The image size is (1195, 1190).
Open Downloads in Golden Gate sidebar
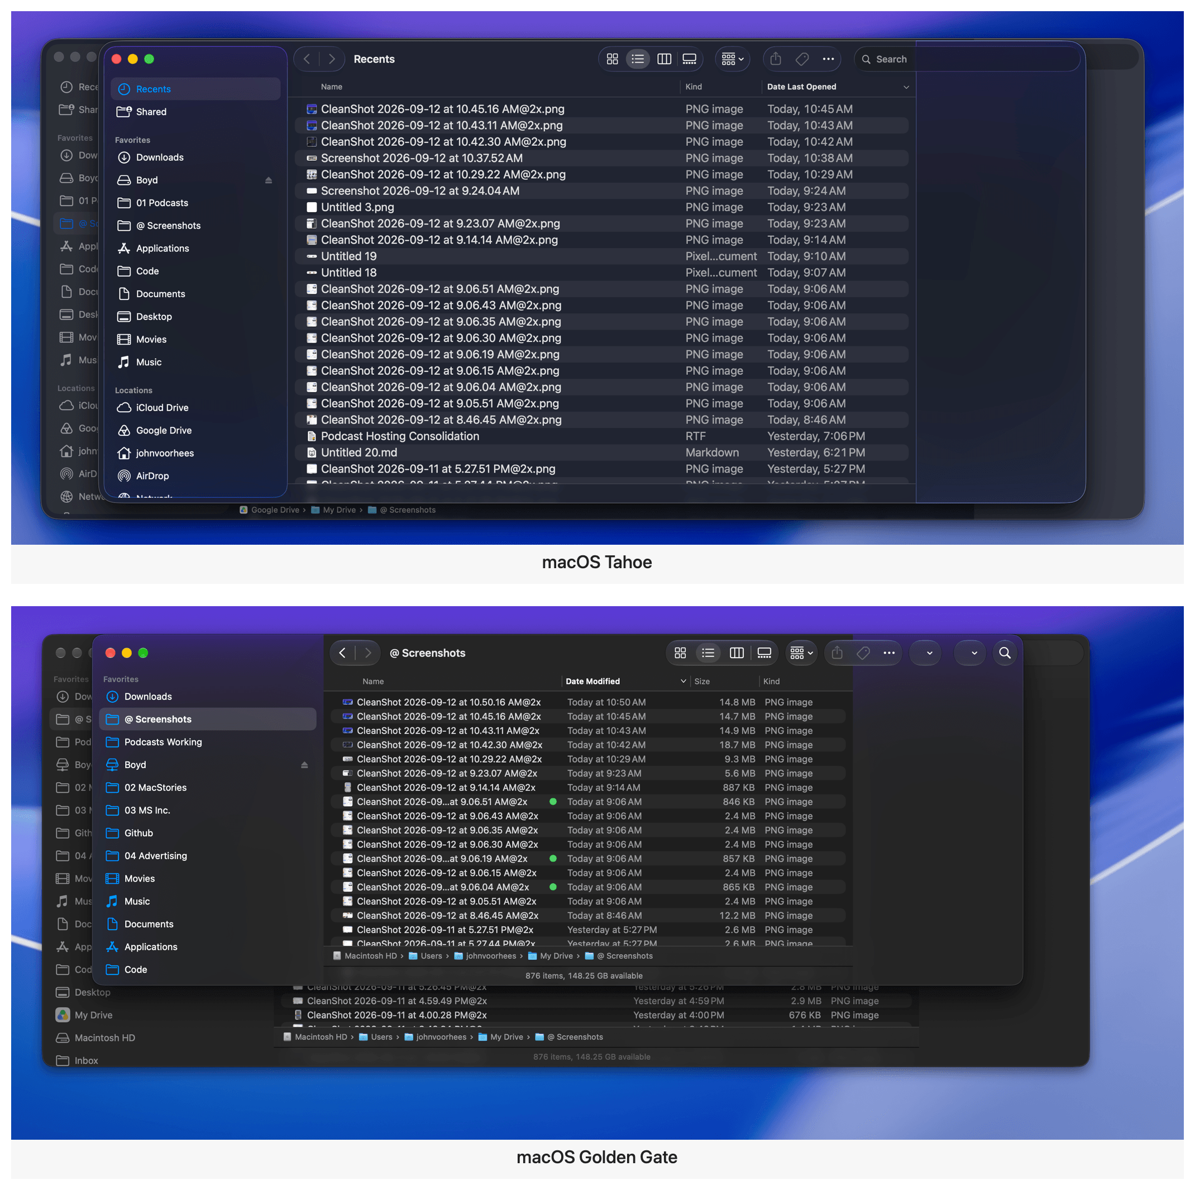click(207, 697)
